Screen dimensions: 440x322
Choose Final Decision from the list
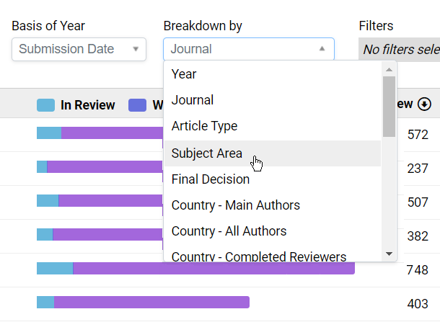[210, 179]
